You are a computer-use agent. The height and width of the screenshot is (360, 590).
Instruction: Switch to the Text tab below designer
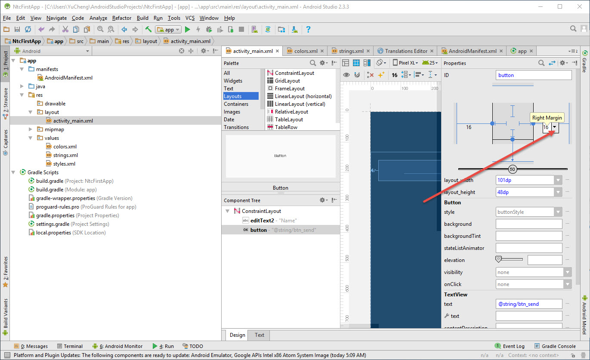(x=259, y=335)
